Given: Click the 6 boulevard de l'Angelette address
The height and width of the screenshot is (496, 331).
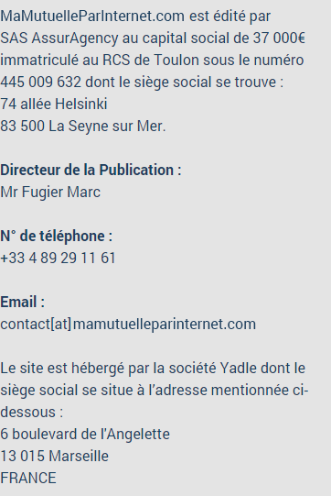Looking at the screenshot, I should coord(85,434).
